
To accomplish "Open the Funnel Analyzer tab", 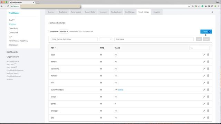I will 76,12.
